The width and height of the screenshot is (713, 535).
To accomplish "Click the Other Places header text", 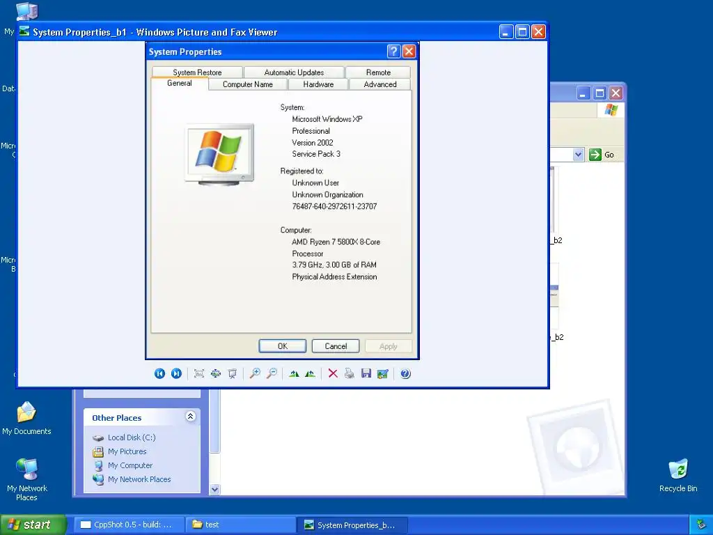I will pyautogui.click(x=116, y=418).
